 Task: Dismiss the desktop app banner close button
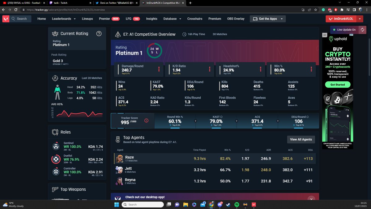click(311, 198)
